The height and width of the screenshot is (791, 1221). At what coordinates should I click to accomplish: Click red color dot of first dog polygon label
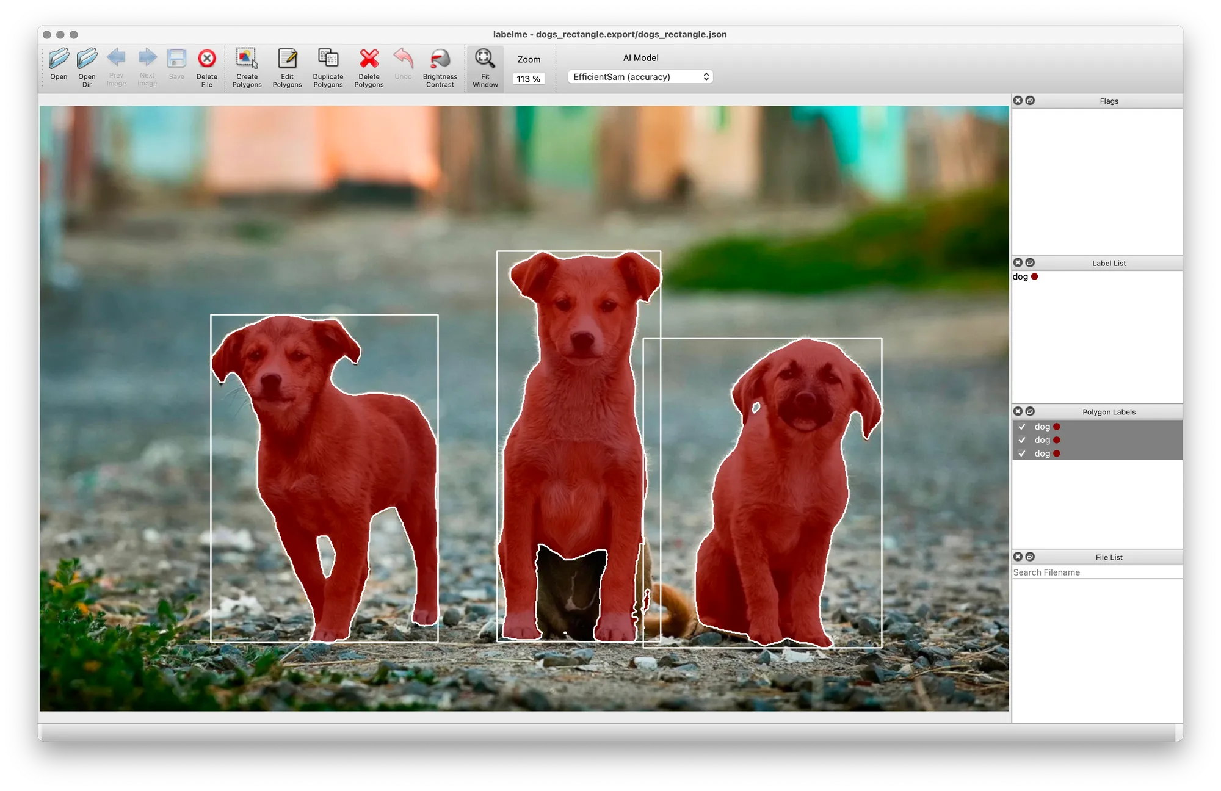coord(1057,427)
